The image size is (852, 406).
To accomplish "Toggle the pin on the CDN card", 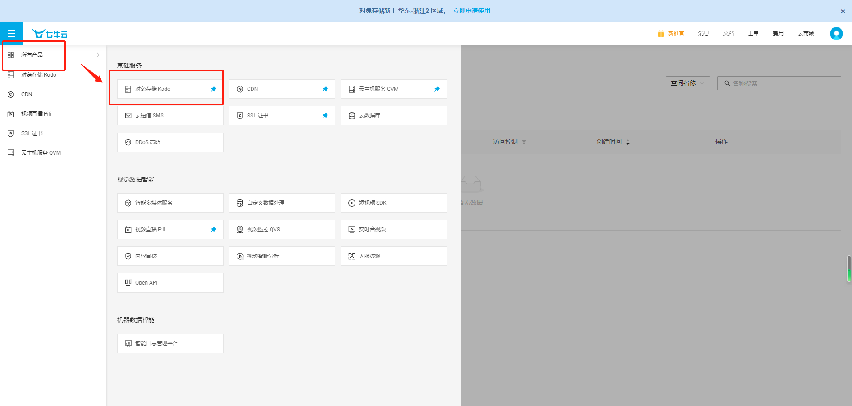I will [325, 89].
